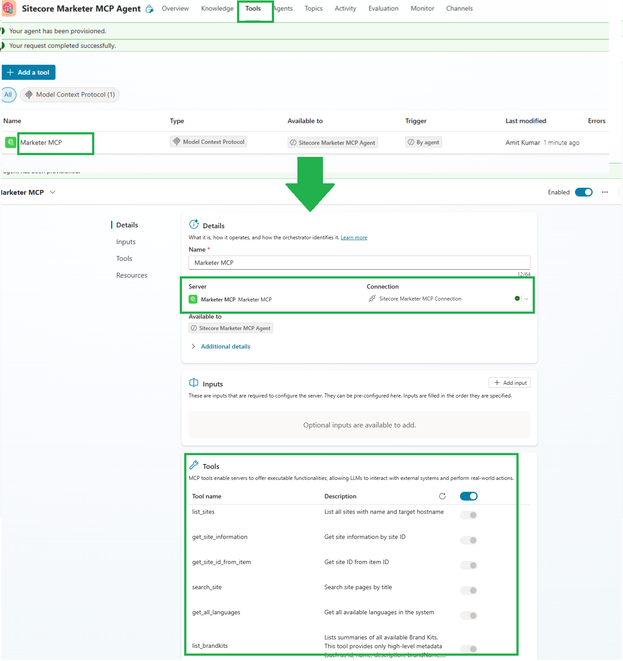Toggle the Enabled switch for Marketer MCP
The height and width of the screenshot is (661, 623).
[584, 192]
